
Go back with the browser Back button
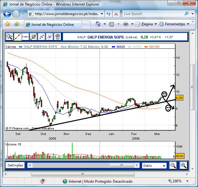[x=7, y=14]
